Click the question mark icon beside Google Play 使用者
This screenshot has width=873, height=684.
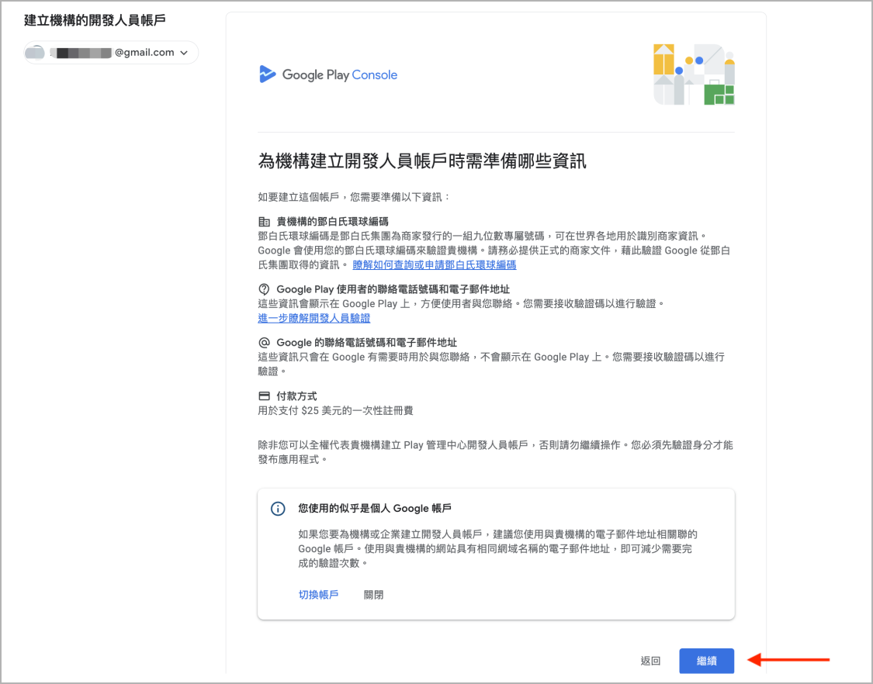pyautogui.click(x=264, y=289)
